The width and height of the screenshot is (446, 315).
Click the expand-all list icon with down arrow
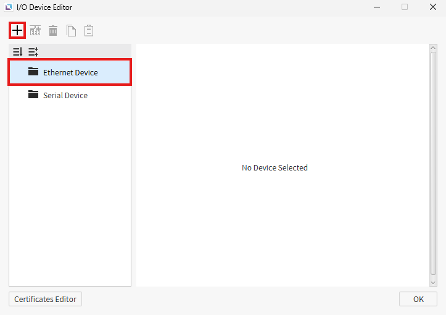tap(17, 52)
